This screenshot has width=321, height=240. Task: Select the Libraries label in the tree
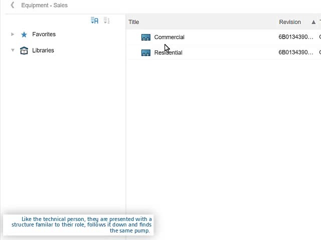pyautogui.click(x=43, y=50)
